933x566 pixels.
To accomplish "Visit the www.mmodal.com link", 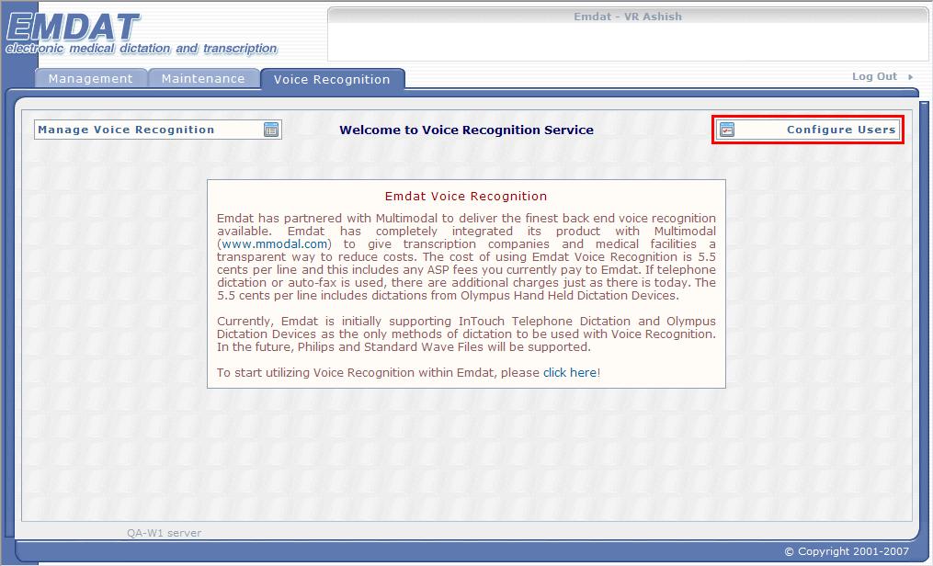I will 274,244.
